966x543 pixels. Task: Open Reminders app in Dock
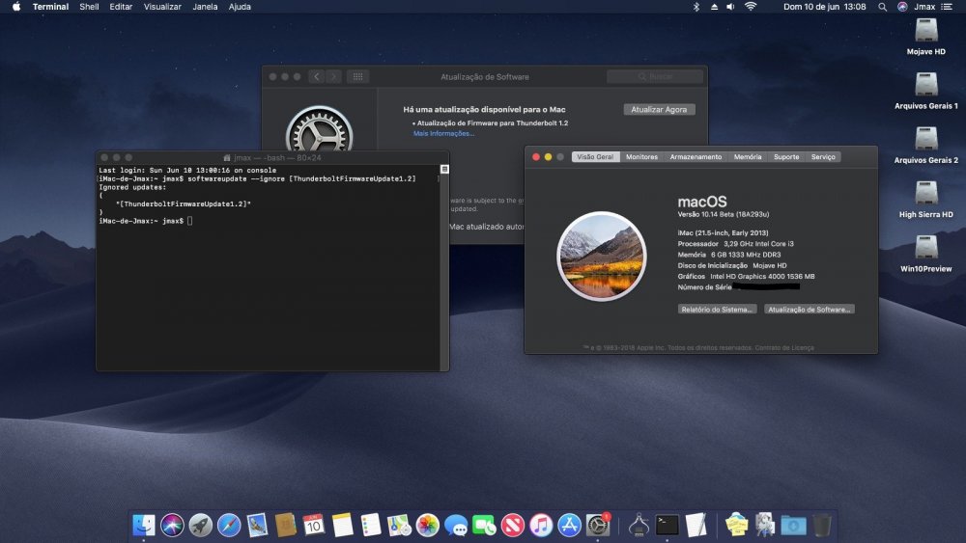click(x=370, y=526)
